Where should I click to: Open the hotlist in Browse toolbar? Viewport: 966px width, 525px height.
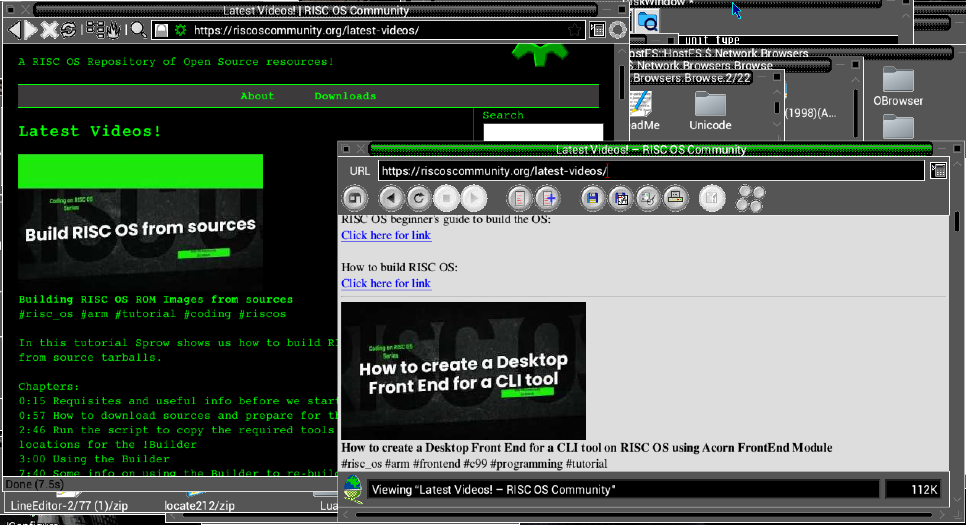point(519,198)
